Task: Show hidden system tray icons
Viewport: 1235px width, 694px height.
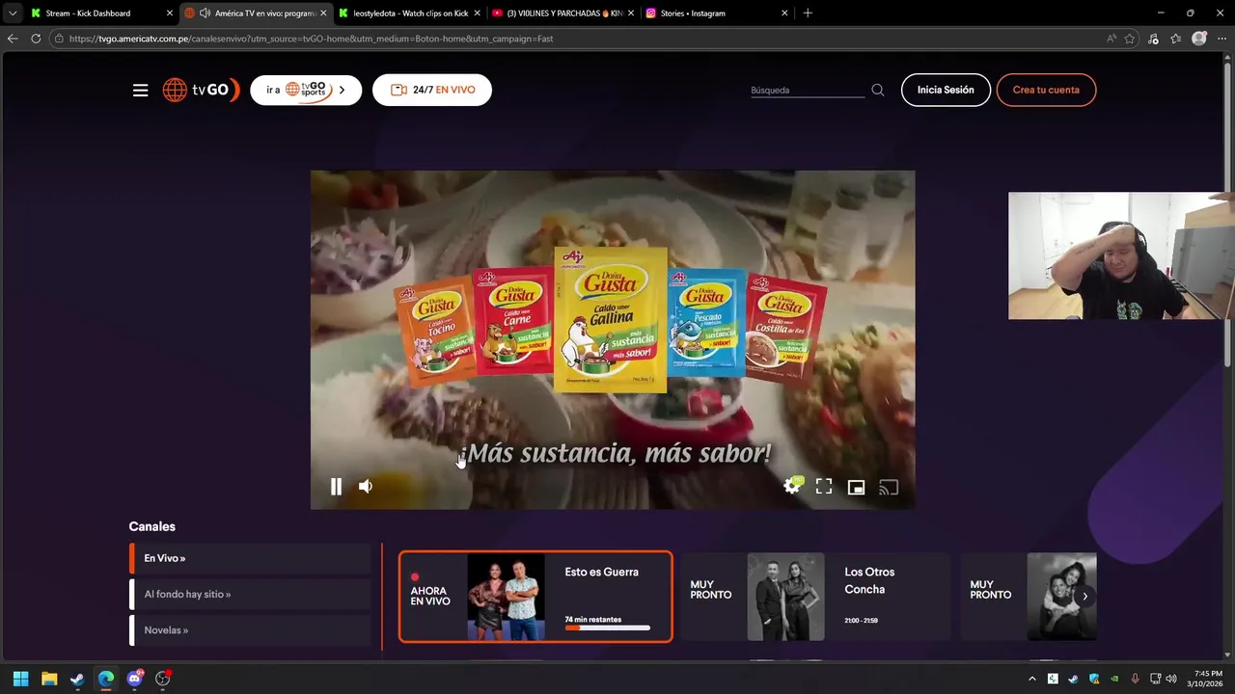Action: pos(1031,679)
